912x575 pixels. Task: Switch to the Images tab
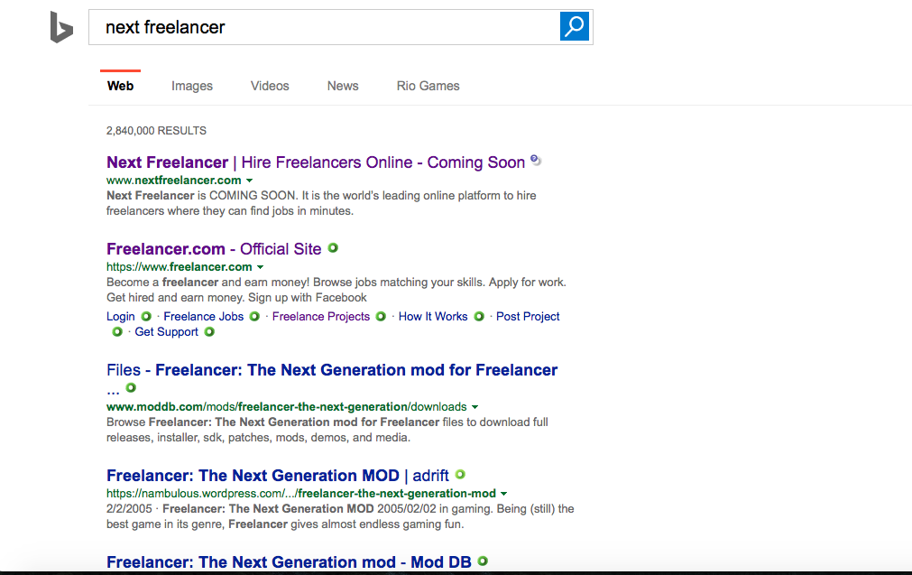[192, 86]
